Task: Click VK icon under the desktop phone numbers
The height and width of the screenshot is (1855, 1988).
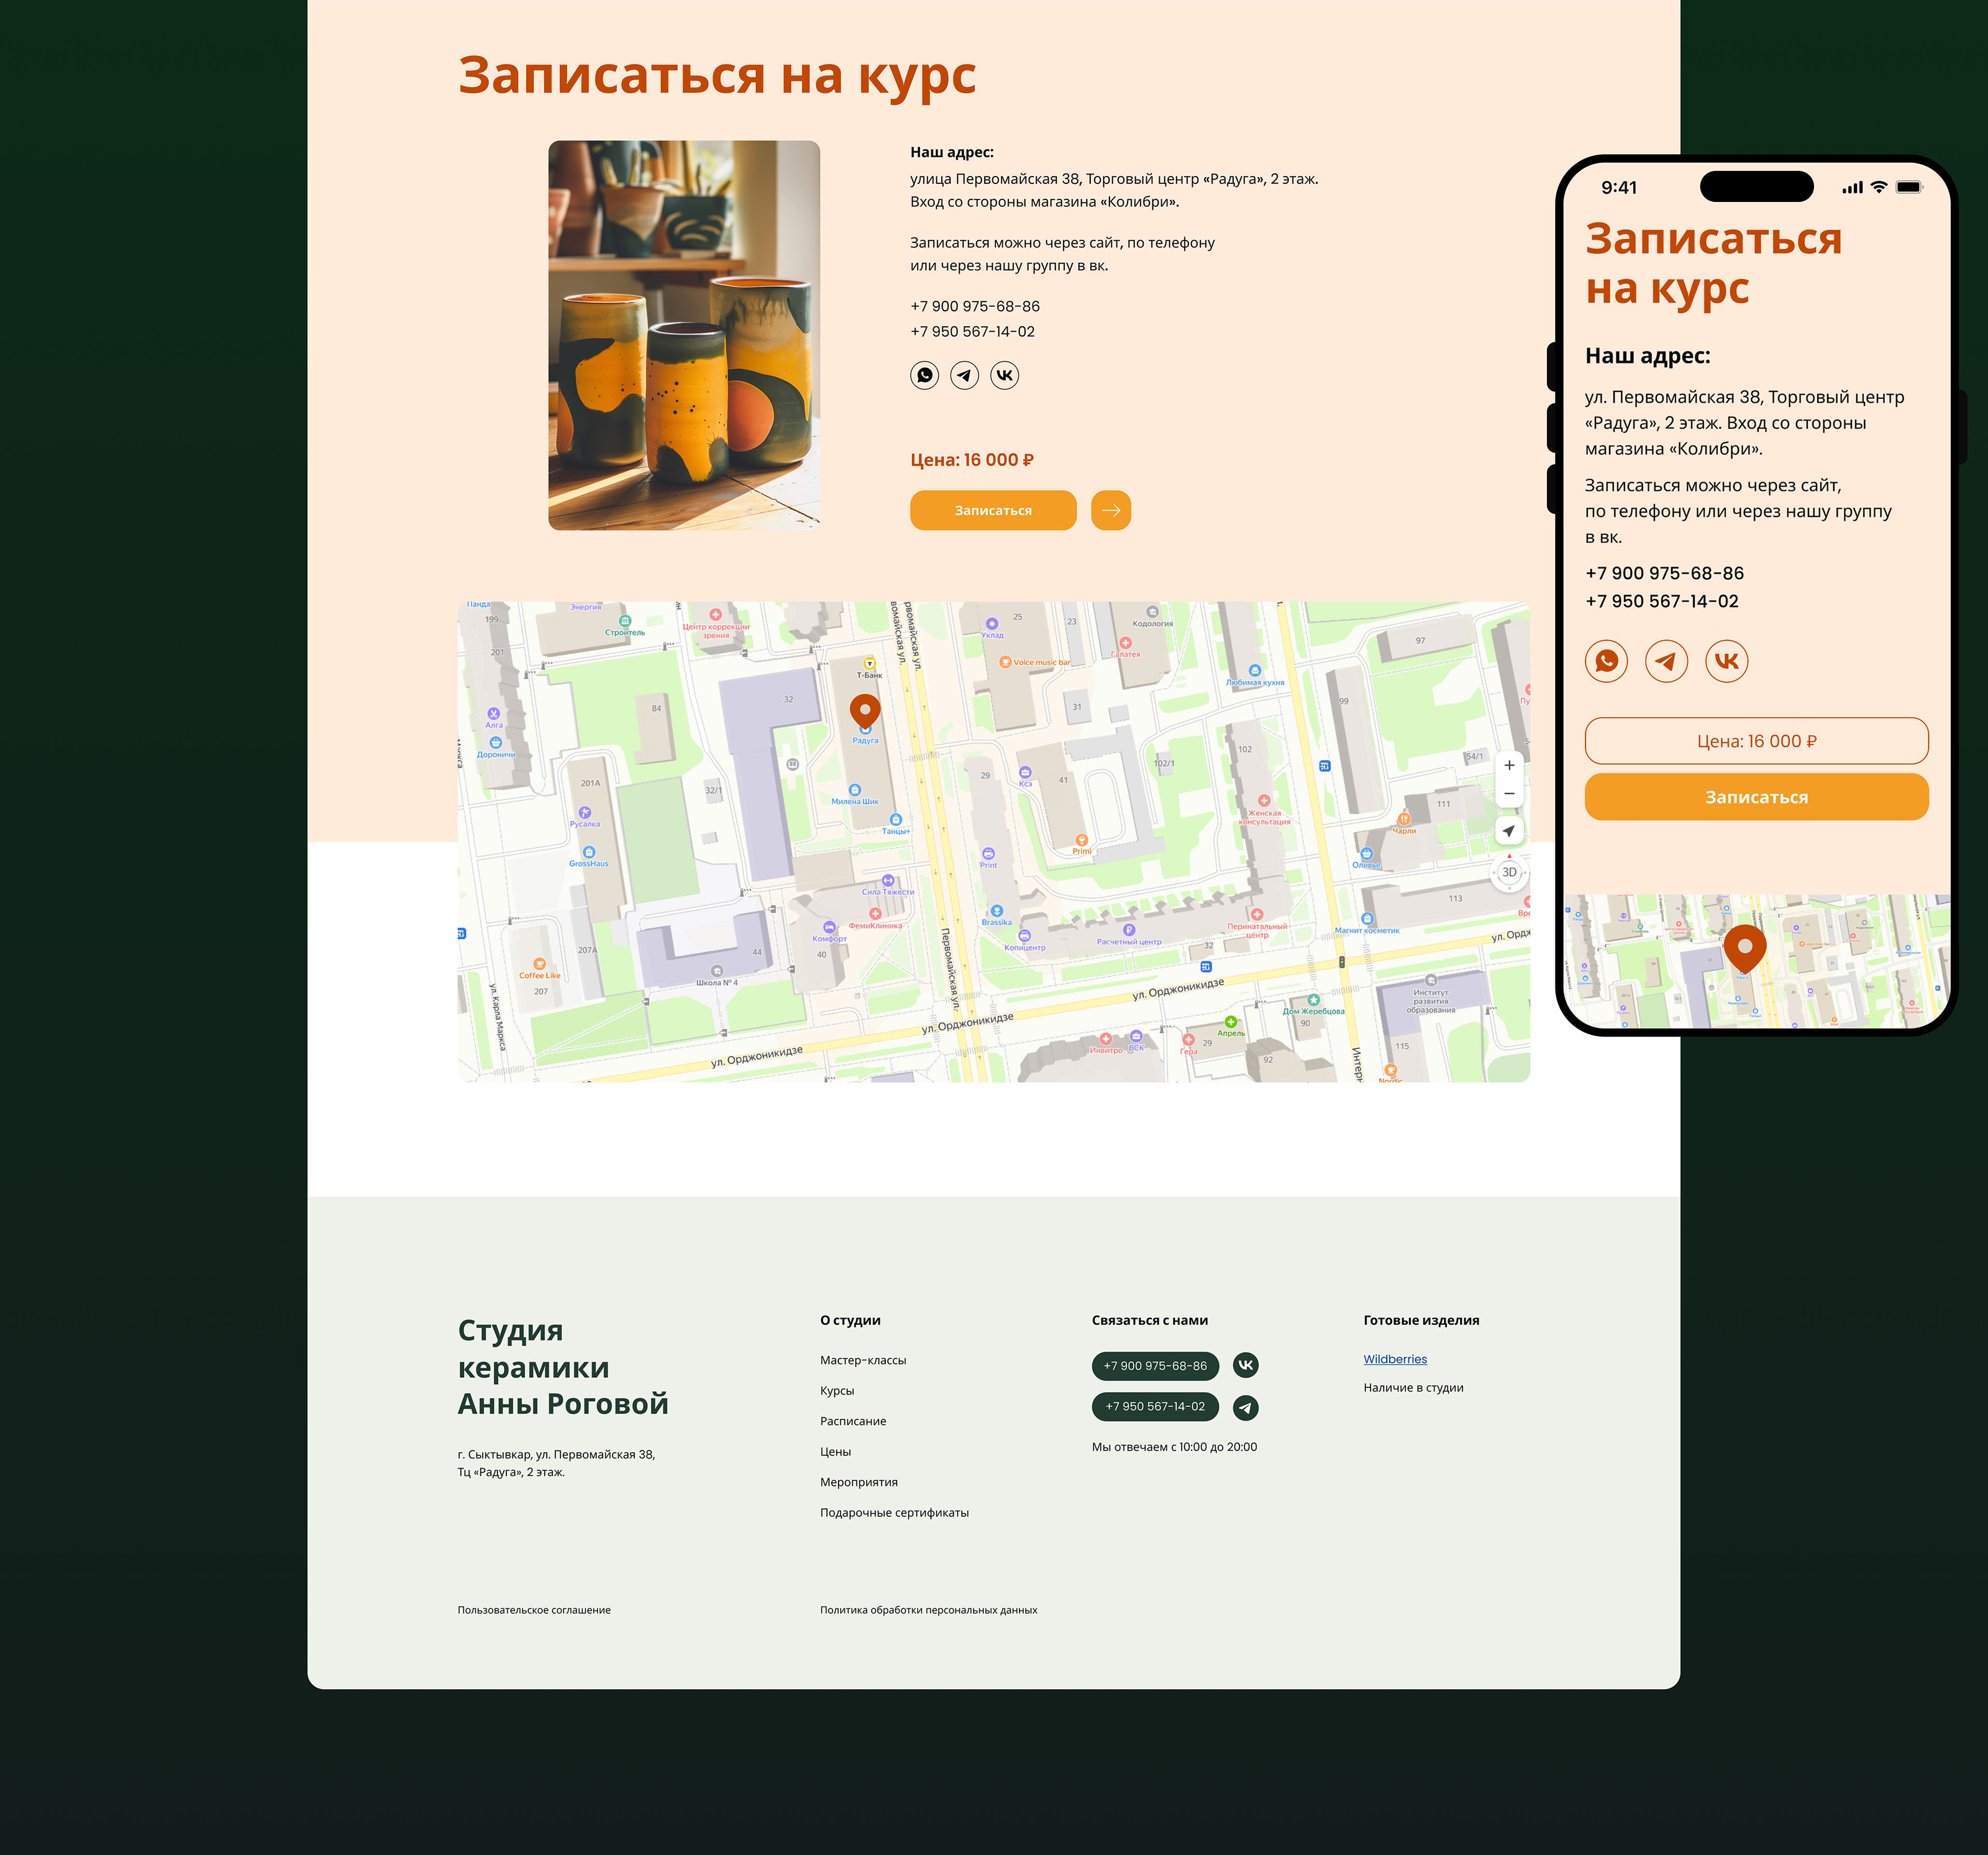Action: pos(1004,375)
